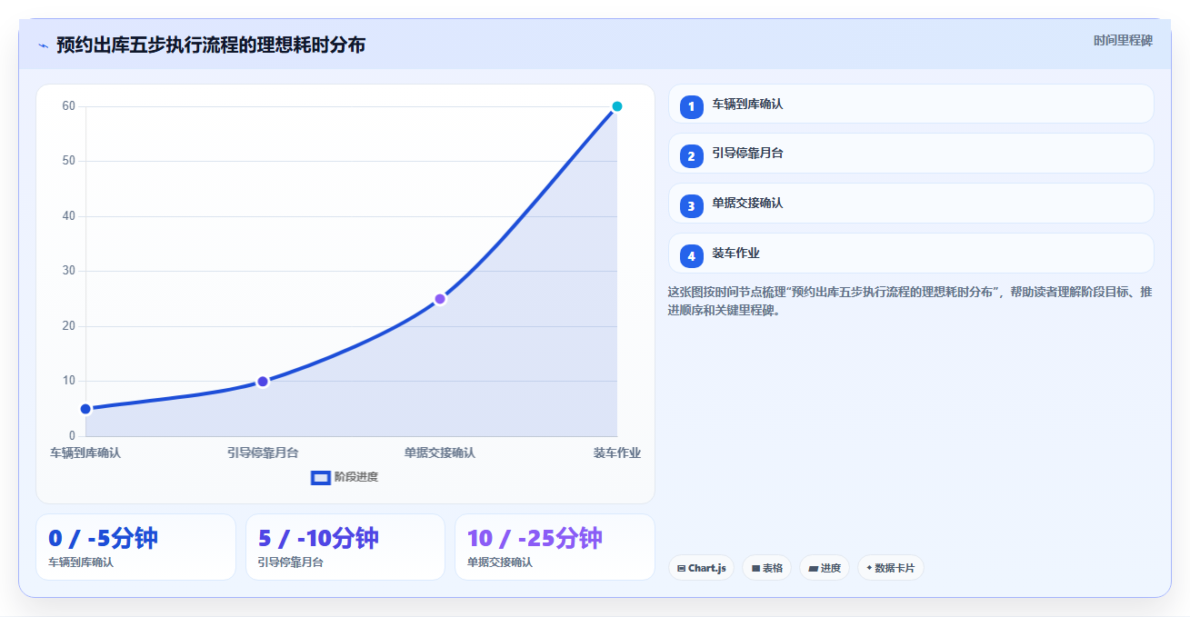Click x-axis label 装车作业

[617, 453]
